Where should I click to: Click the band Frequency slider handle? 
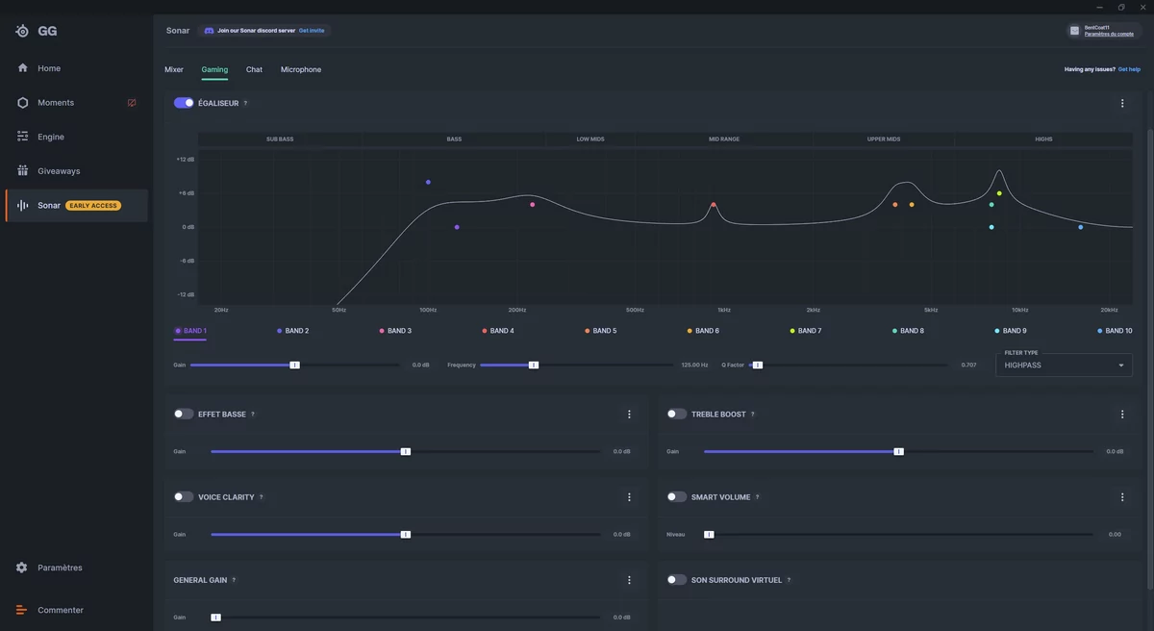tap(534, 366)
